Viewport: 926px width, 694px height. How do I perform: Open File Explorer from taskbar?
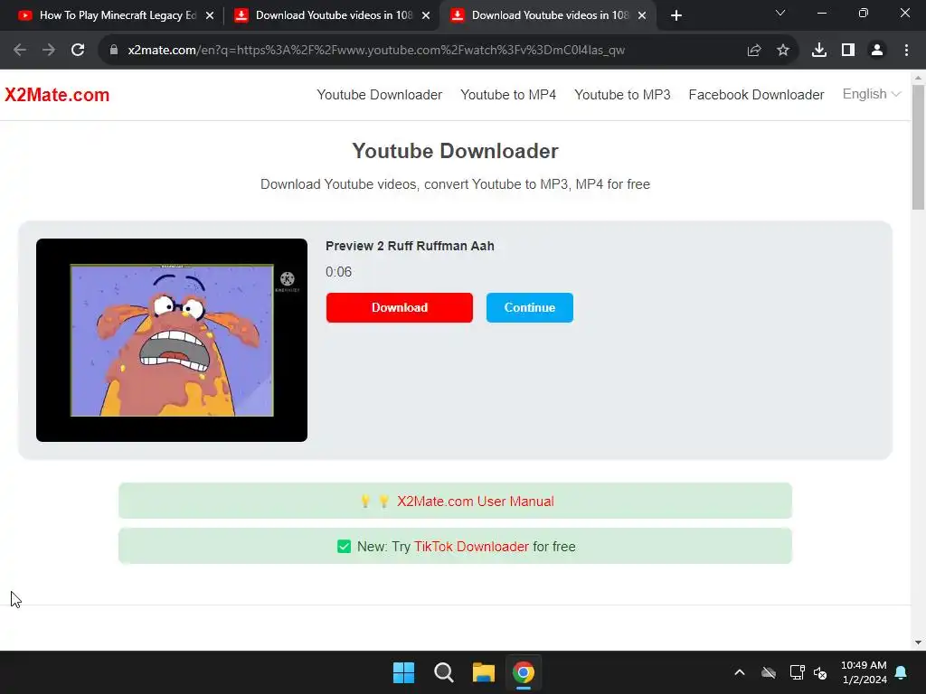484,672
